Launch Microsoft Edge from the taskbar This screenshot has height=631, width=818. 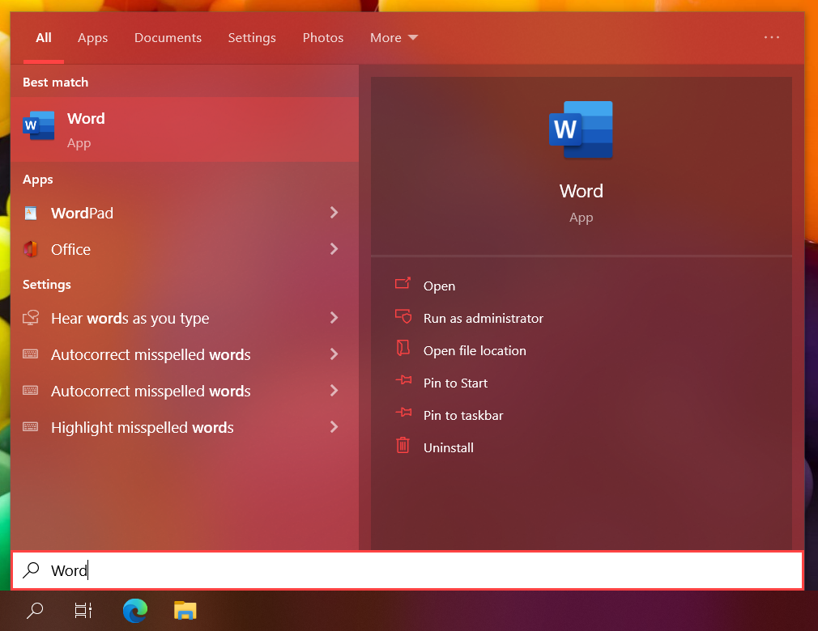click(135, 610)
